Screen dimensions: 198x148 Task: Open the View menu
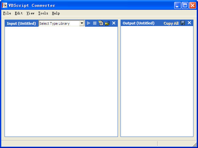pos(30,13)
